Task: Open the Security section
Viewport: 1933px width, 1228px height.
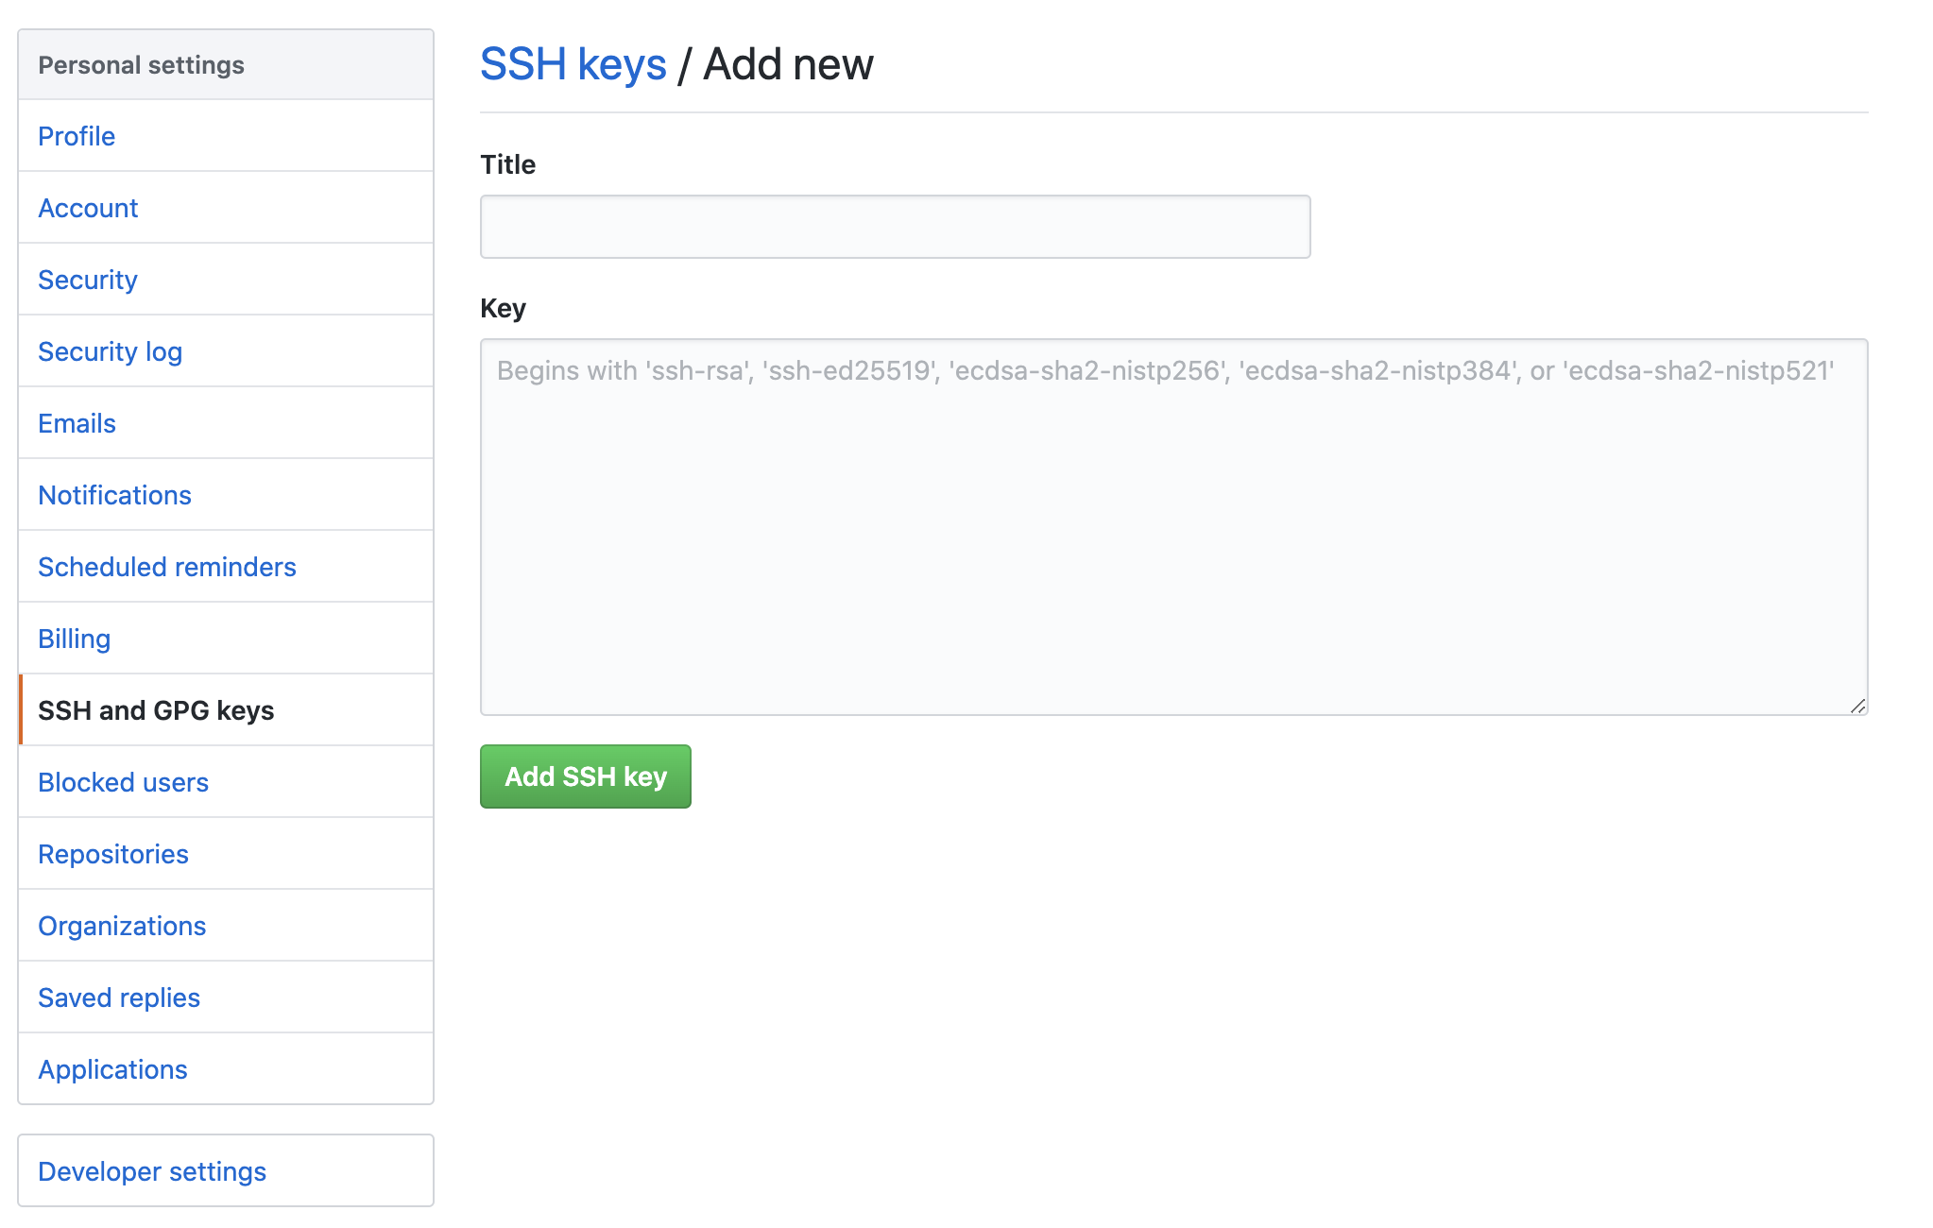Action: (x=87, y=280)
